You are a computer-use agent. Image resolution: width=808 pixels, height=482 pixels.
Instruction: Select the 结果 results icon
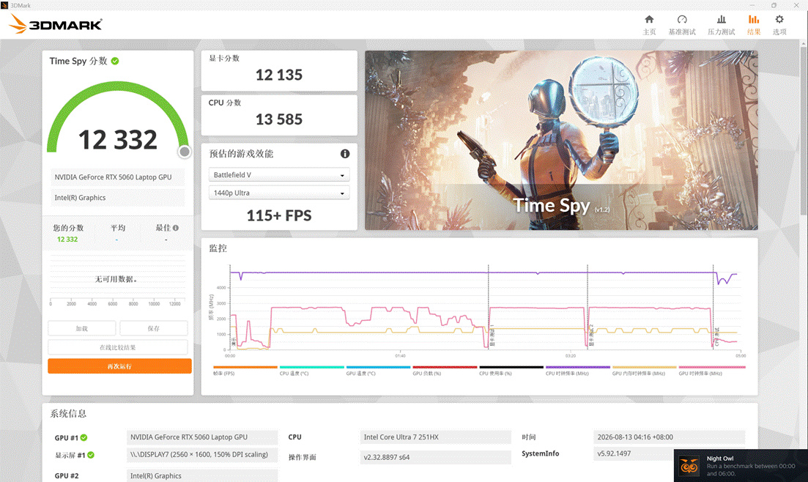pyautogui.click(x=754, y=20)
